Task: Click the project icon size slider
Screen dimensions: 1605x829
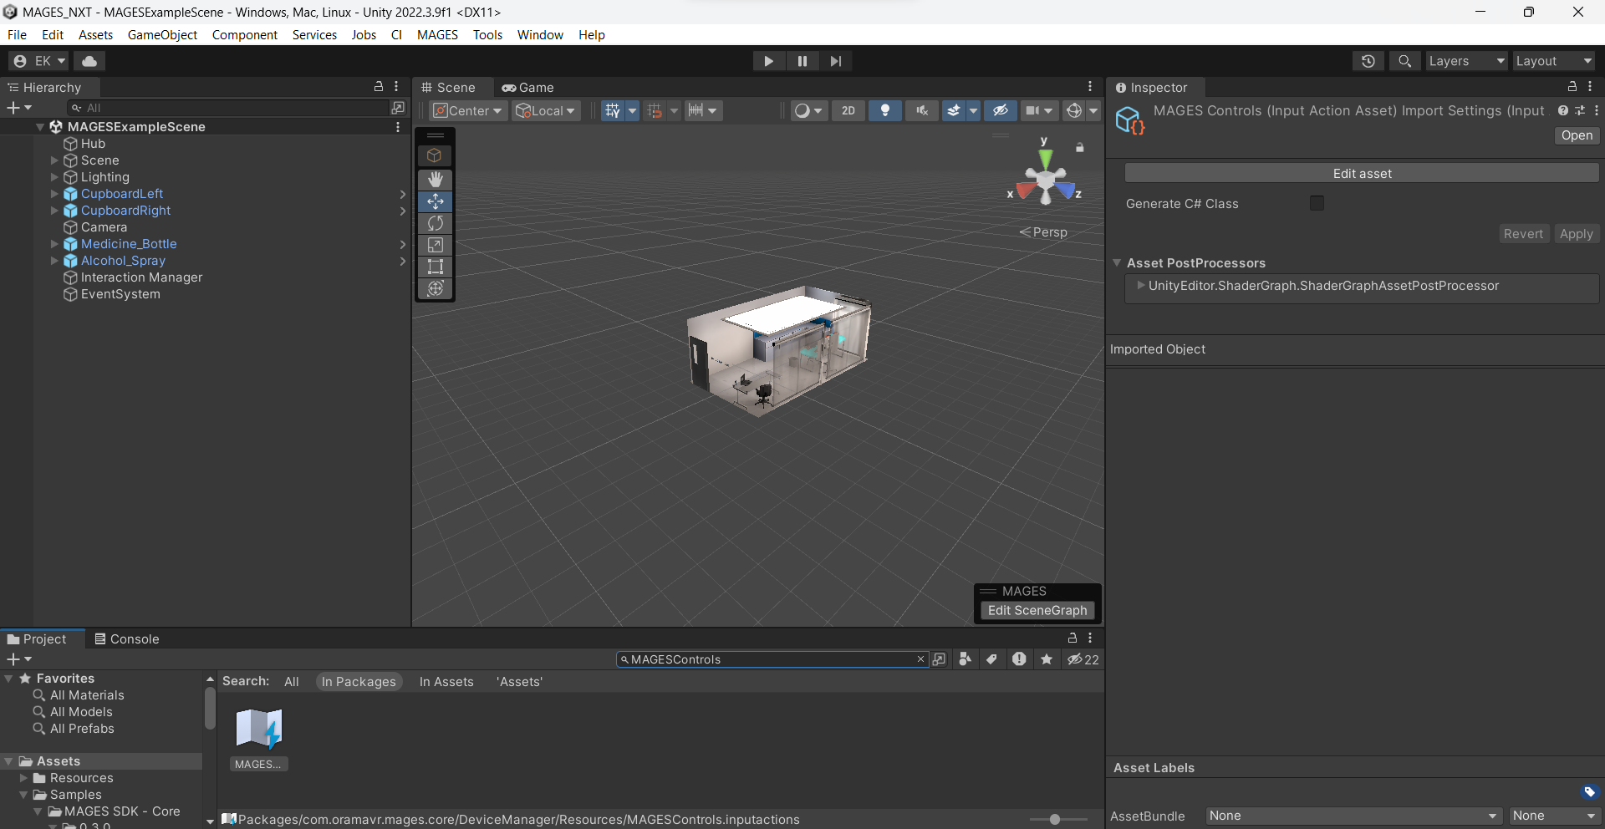Action: coord(1055,820)
